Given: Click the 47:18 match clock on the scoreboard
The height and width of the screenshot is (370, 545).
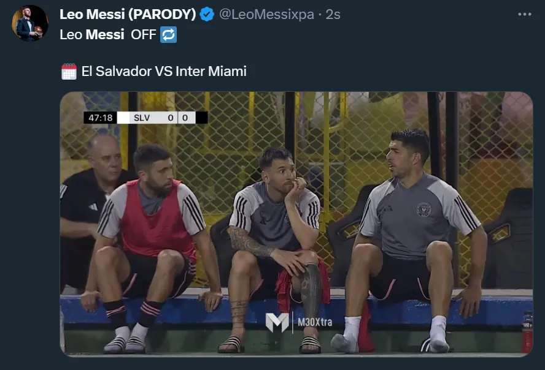Looking at the screenshot, I should tap(100, 118).
